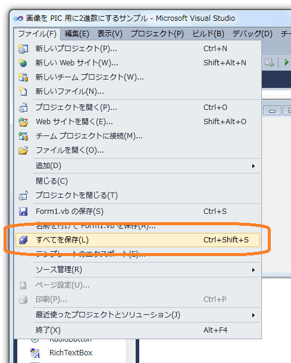Choose 新しいプロジェクト(P)... menu item

(137, 49)
